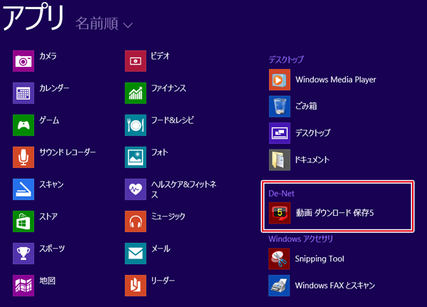Click the Snipping Tool label text
This screenshot has width=427, height=307.
point(320,259)
